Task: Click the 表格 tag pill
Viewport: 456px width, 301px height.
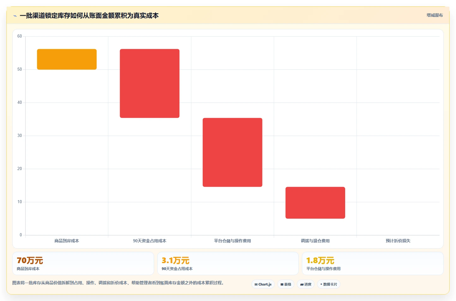Action: point(286,284)
